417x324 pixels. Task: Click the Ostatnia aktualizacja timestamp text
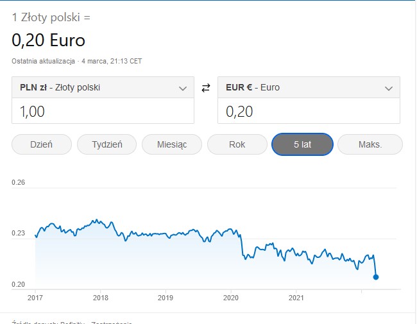(x=77, y=61)
